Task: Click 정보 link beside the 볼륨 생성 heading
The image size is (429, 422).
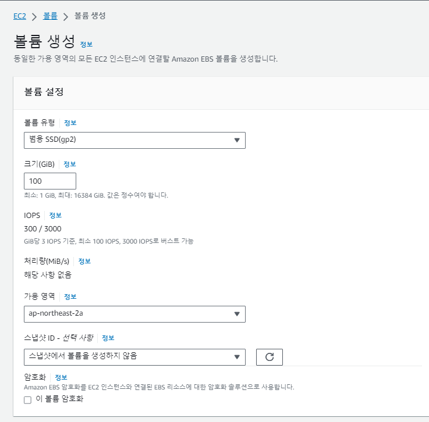Action: (86, 44)
